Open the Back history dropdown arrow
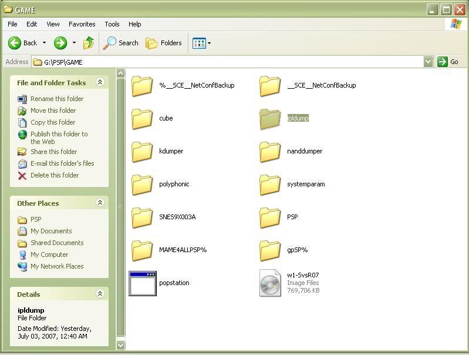 44,43
